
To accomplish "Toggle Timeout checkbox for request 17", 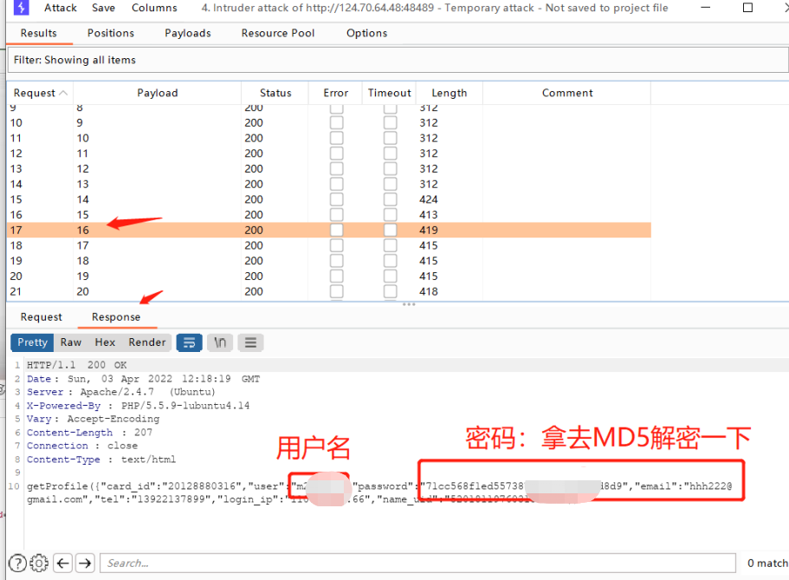I will click(390, 231).
